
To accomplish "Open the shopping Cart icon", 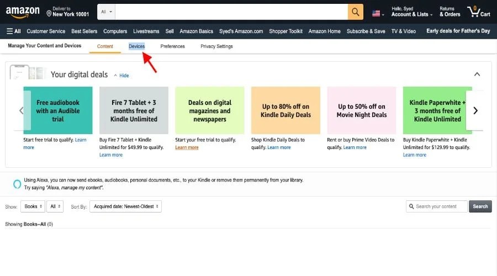I will point(478,12).
